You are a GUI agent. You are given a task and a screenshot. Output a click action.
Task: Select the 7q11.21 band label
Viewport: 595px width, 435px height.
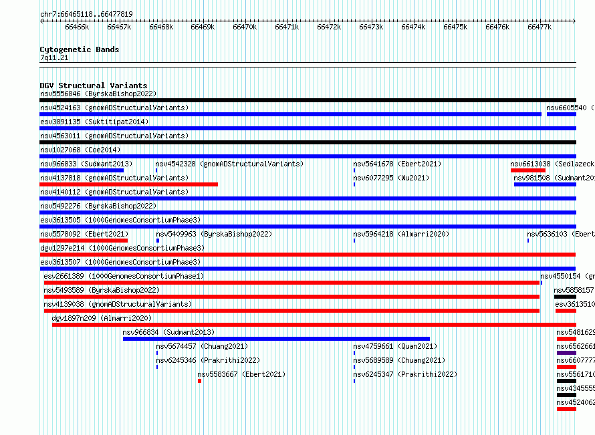[54, 57]
